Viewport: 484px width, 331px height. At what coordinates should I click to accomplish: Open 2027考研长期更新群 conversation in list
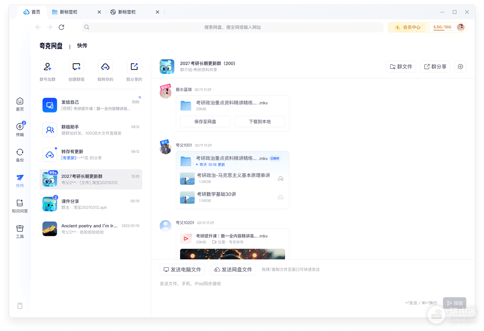pyautogui.click(x=91, y=179)
